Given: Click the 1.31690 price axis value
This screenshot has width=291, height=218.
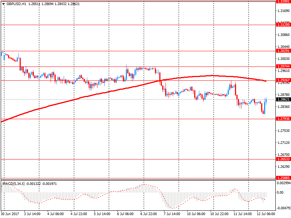Looking at the screenshot, I should 283,11.
